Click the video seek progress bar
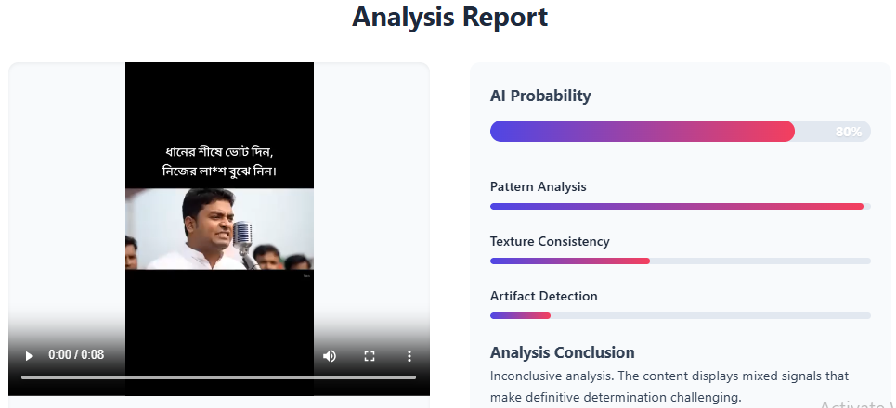The width and height of the screenshot is (896, 408). point(218,377)
